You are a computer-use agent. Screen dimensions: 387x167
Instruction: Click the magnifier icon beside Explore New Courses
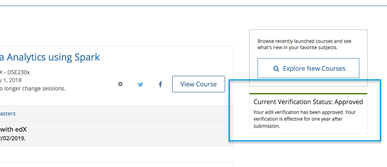(276, 68)
